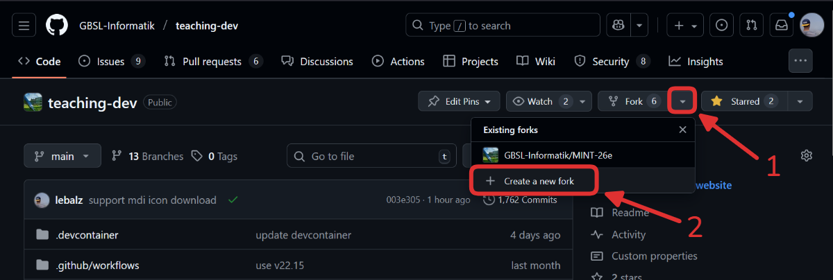Open the Issues icon in header
Screen dimensions: 833x280
coord(721,26)
